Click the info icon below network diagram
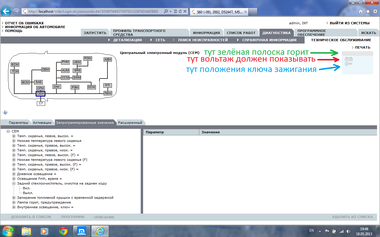380x237 pixels. (x=5, y=112)
